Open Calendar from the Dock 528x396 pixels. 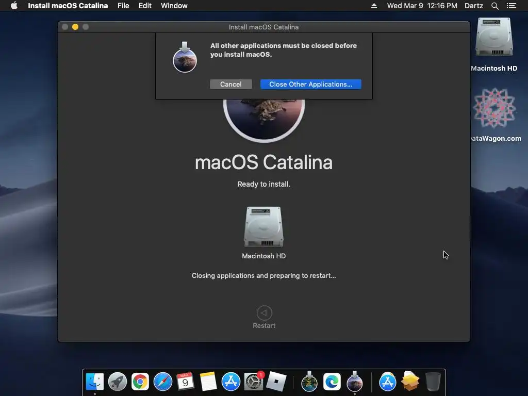point(185,382)
